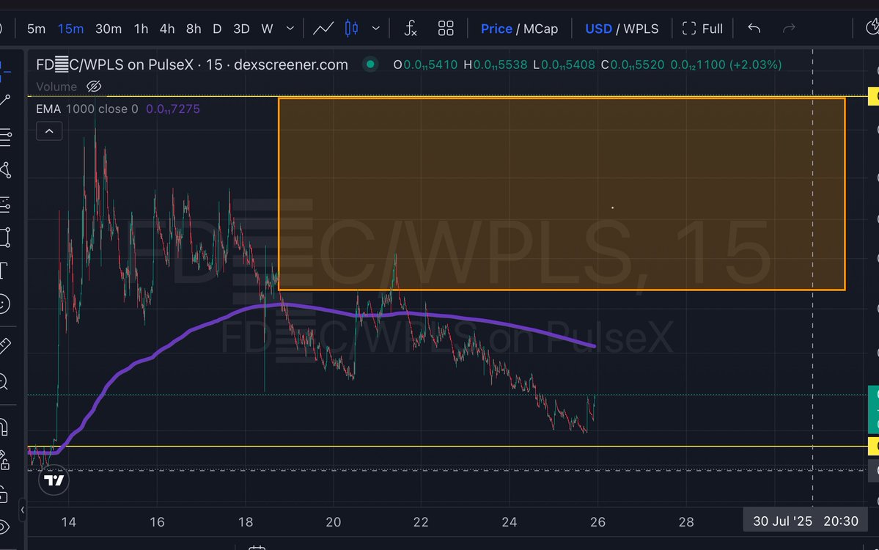The height and width of the screenshot is (550, 879).
Task: Open the chart layout grid icon
Action: click(x=446, y=29)
